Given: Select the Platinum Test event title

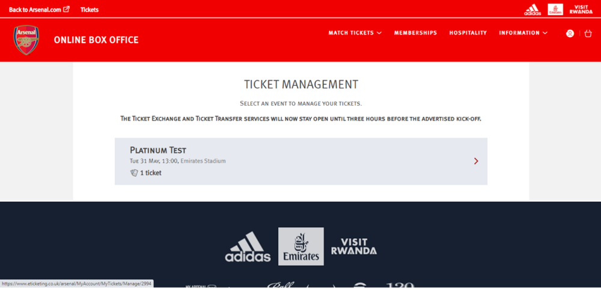Looking at the screenshot, I should tap(158, 150).
